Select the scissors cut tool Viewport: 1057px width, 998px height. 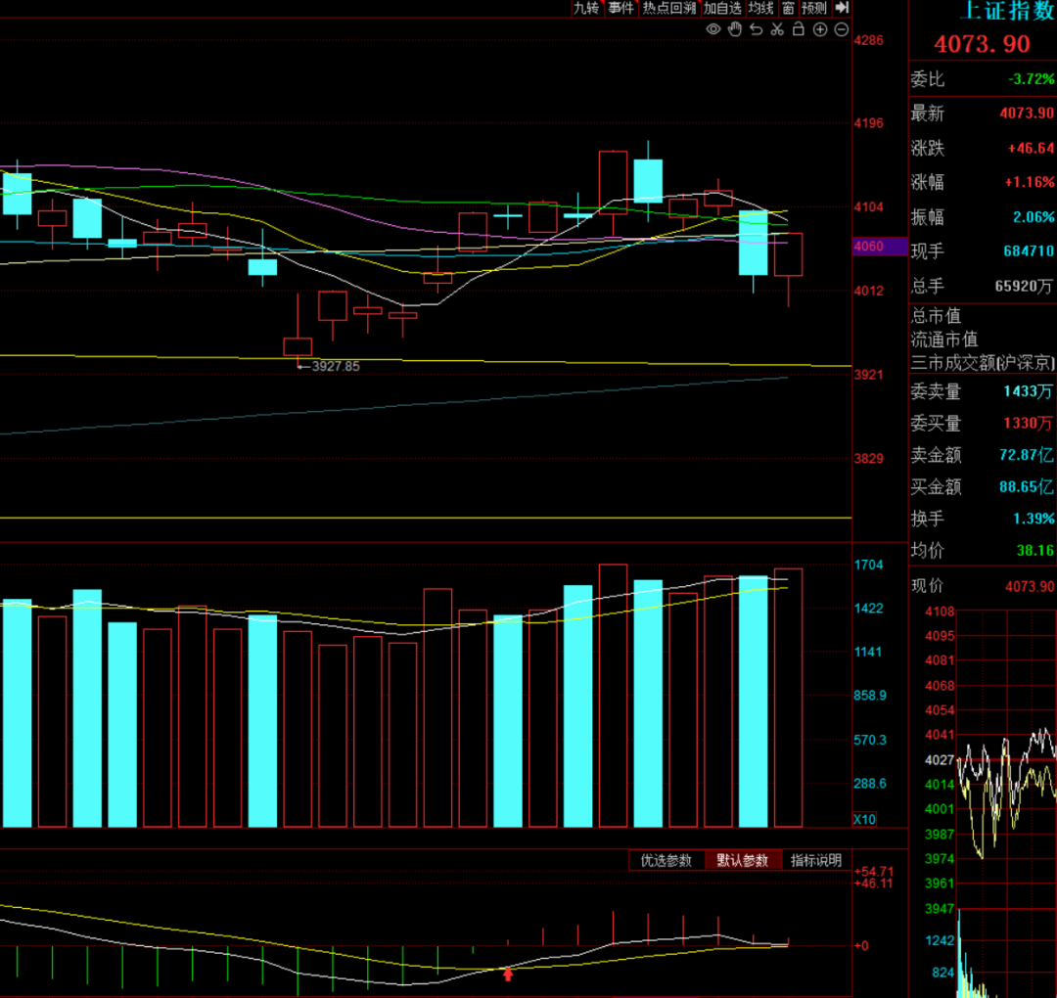(777, 29)
